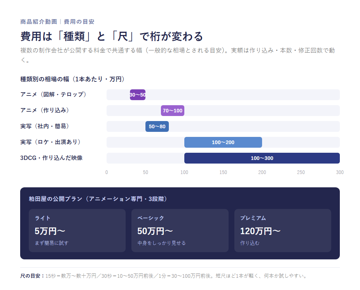This screenshot has width=360, height=290.
Task: Click the heading 費用は「種類」と「尺」で桁が変わる
Action: (112, 36)
